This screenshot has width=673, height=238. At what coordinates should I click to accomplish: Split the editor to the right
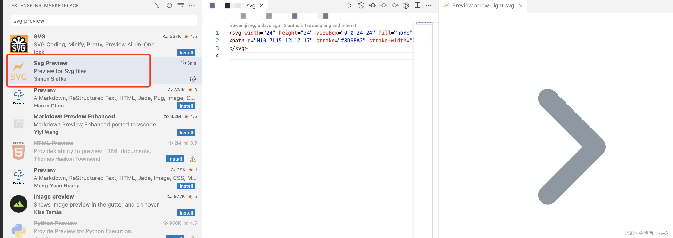pos(417,5)
